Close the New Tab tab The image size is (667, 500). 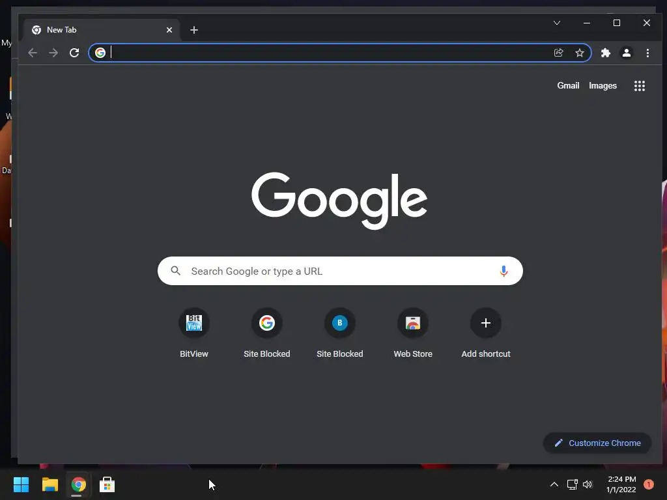click(169, 30)
